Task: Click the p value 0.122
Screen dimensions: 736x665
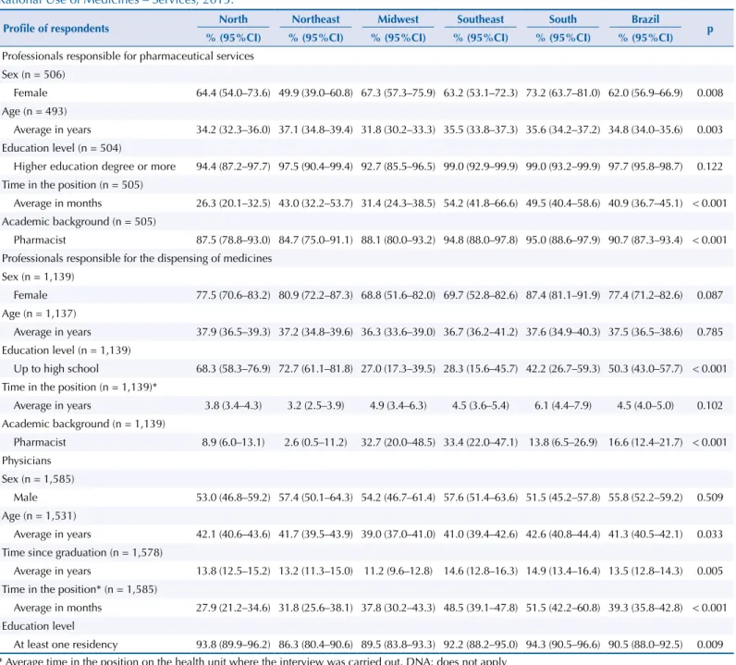Action: [710, 166]
